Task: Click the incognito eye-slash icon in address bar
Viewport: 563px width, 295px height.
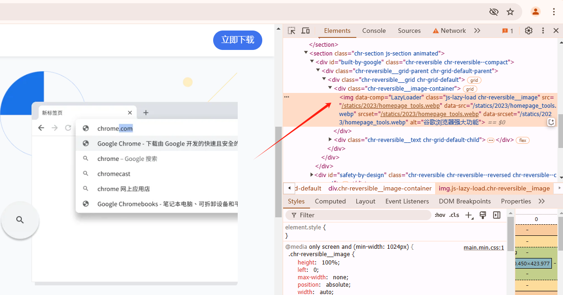Action: (x=494, y=12)
